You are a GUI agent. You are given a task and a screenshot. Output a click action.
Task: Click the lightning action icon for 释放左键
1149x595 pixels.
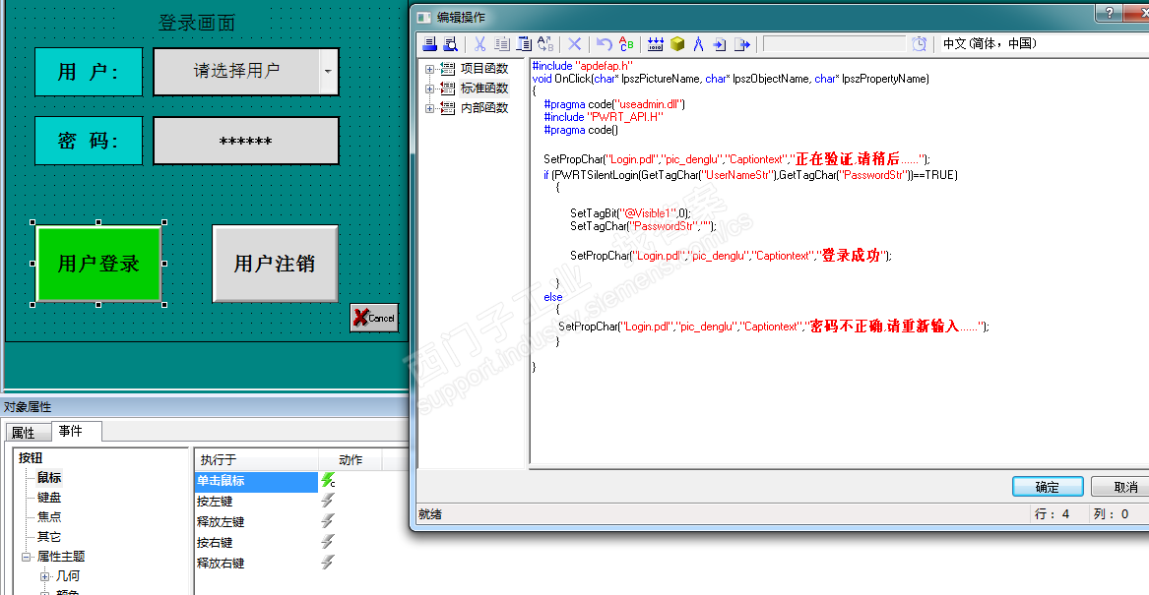click(x=328, y=521)
